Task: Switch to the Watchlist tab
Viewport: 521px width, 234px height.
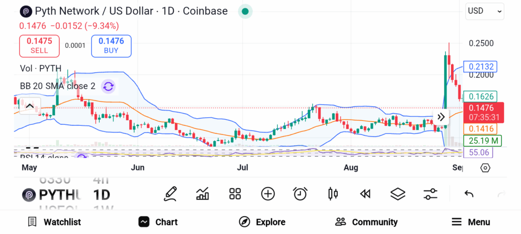Action: click(x=54, y=222)
